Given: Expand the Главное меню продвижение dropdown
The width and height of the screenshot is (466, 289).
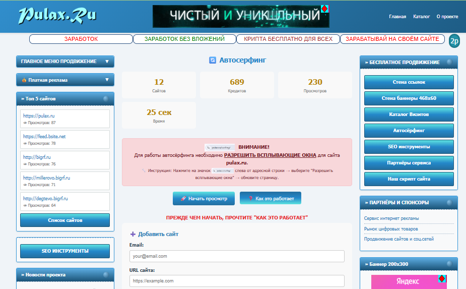Looking at the screenshot, I should (x=65, y=62).
